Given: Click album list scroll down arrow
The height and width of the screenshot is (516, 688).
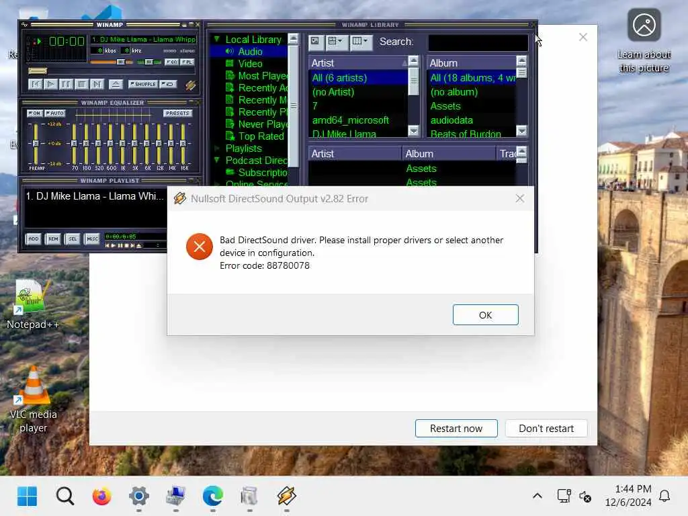Looking at the screenshot, I should 521,131.
